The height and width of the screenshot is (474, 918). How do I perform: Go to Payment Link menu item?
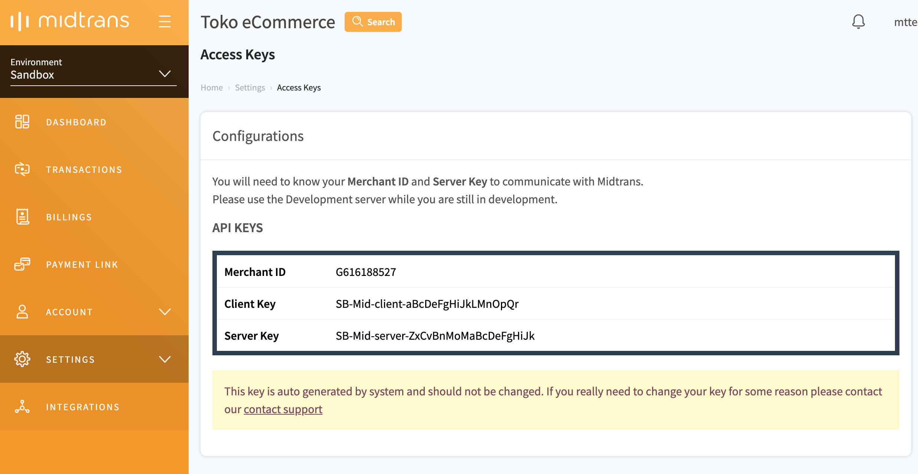(x=82, y=265)
